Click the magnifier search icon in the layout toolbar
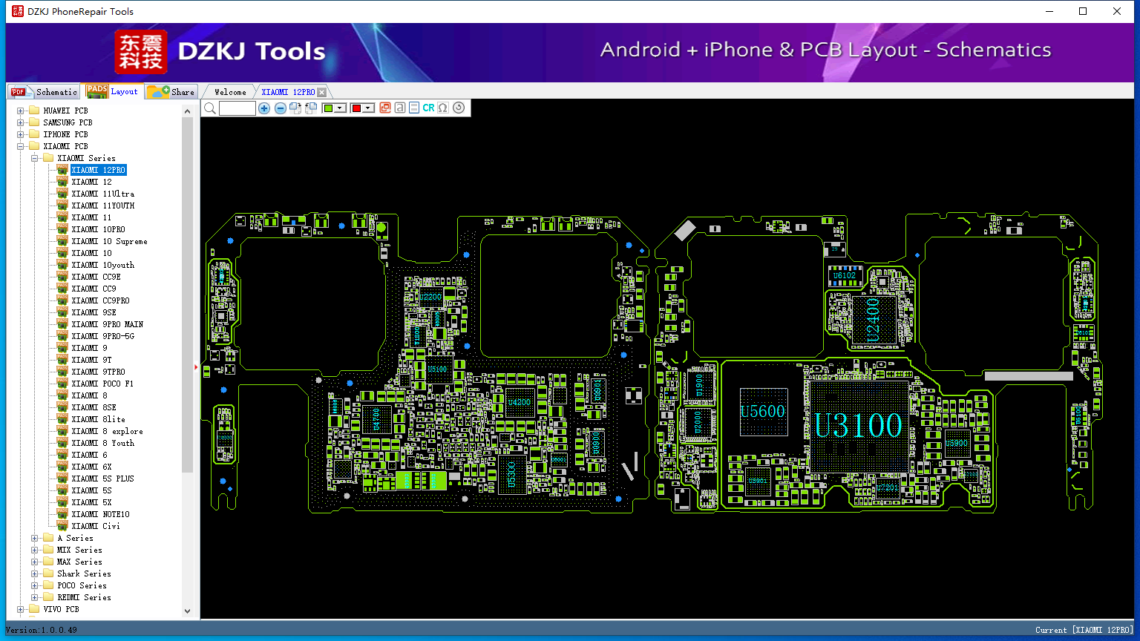The width and height of the screenshot is (1140, 641). (x=210, y=108)
